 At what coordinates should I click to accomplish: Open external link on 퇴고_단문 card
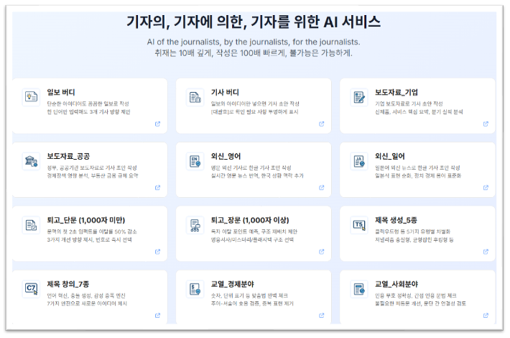[x=158, y=252]
